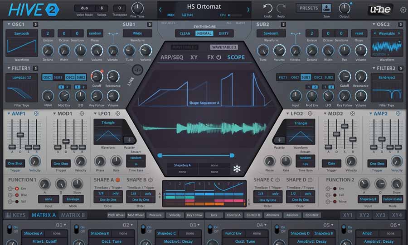Screen dimensions: 408x245
Task: Select CLEAN synth engine
Action: (185, 33)
